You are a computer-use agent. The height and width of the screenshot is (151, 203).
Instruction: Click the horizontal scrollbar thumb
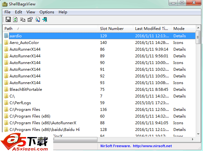coord(75,139)
